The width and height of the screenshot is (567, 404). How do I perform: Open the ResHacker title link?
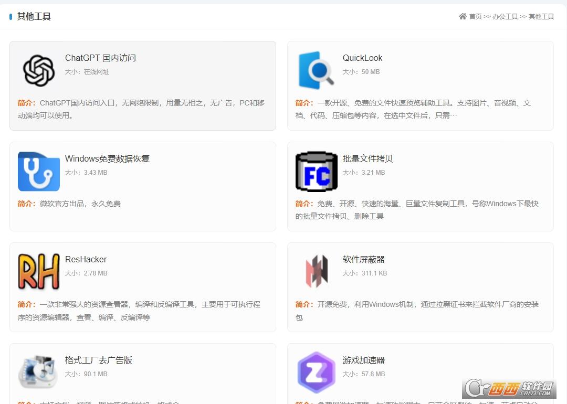click(86, 260)
